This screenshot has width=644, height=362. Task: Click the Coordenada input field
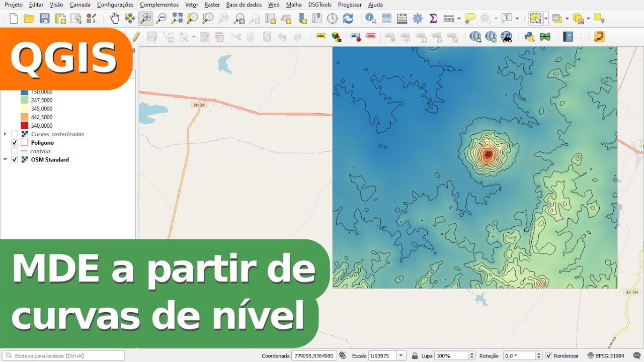point(314,356)
